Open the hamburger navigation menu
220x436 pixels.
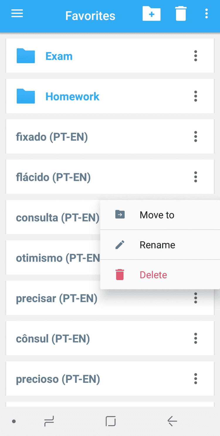(x=17, y=14)
